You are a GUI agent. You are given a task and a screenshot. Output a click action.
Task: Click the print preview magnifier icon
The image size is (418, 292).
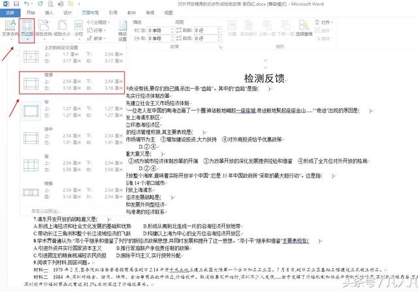coord(51,4)
